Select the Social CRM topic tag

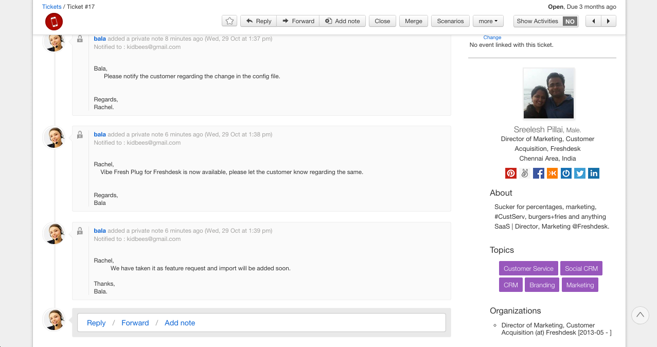pos(581,268)
